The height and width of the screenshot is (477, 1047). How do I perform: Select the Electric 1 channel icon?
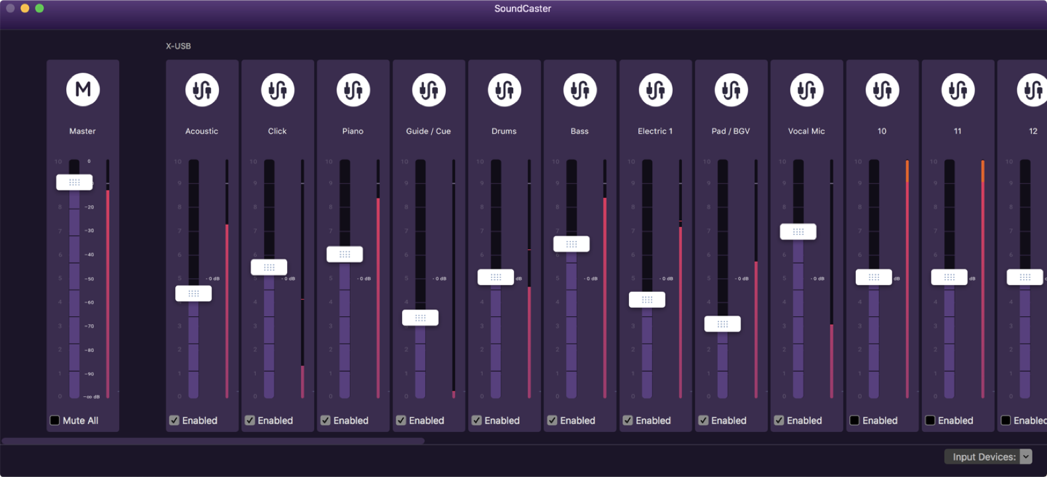655,89
